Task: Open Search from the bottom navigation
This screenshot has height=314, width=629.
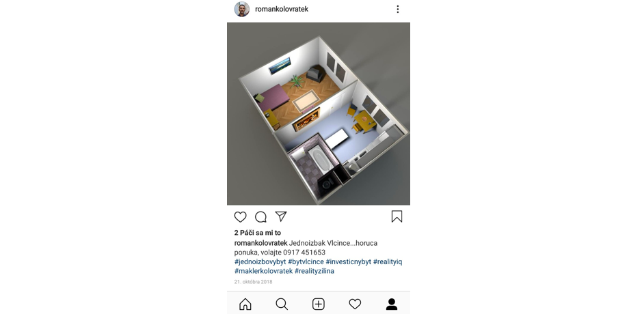Action: coord(282,304)
